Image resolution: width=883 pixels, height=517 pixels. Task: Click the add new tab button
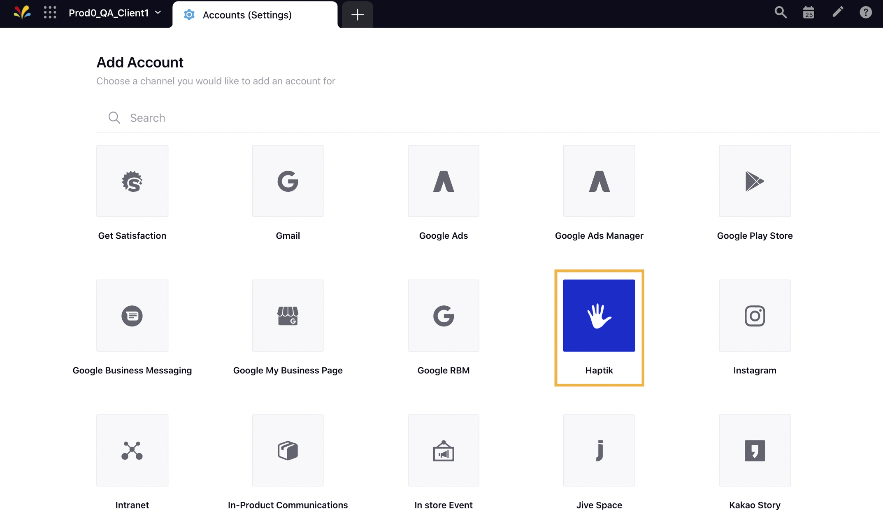[356, 14]
